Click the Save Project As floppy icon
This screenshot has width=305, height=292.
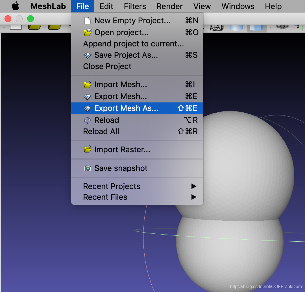click(88, 55)
